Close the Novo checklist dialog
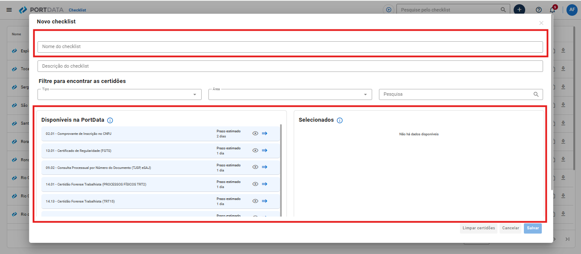 541,23
